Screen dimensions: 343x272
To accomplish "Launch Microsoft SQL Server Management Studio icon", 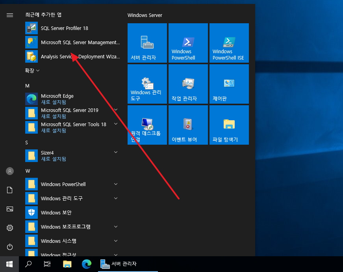I will [32, 42].
